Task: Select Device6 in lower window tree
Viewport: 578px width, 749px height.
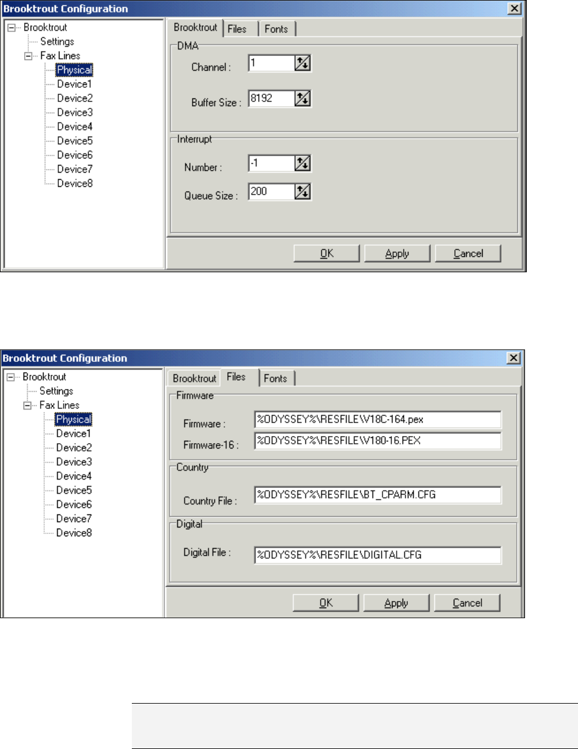Action: [x=74, y=504]
